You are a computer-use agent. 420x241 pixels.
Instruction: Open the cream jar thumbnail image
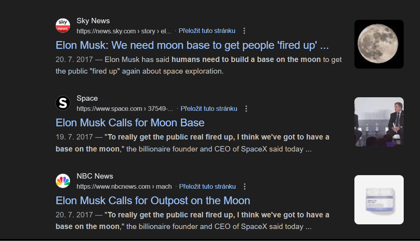pos(379,200)
